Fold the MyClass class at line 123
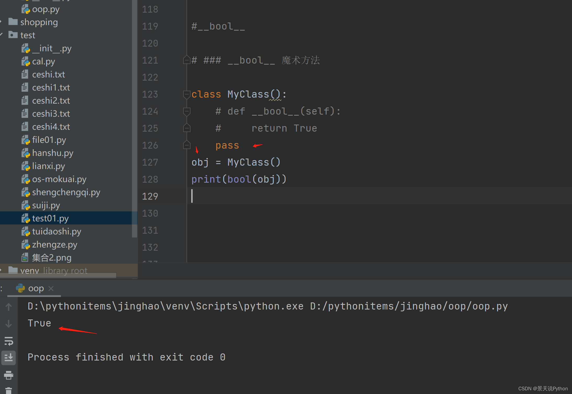Viewport: 572px width, 394px height. click(x=187, y=94)
